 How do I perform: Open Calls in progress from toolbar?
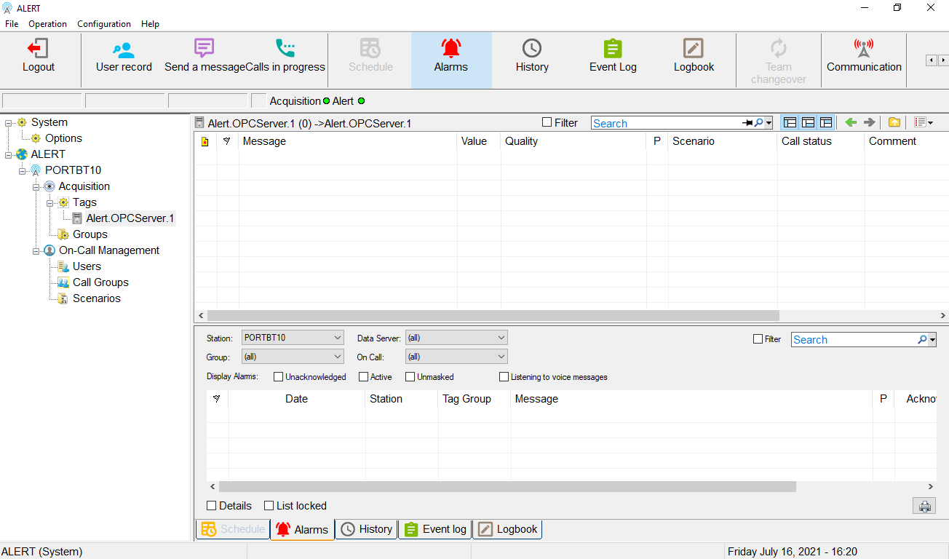point(285,49)
